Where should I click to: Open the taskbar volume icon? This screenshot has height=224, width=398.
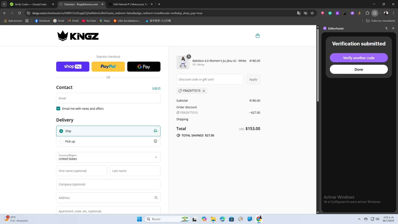(378, 219)
